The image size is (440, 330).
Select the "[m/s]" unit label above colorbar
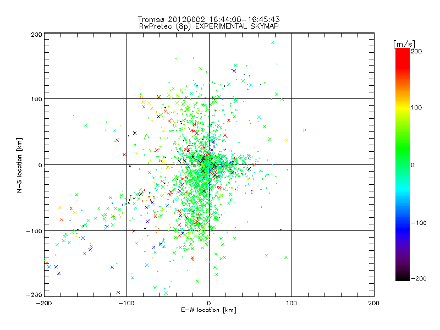tap(404, 44)
